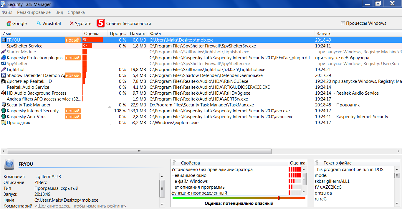402x209 pixels.
Task: Click HD Audio Background Process icon
Action: [x=4, y=93]
